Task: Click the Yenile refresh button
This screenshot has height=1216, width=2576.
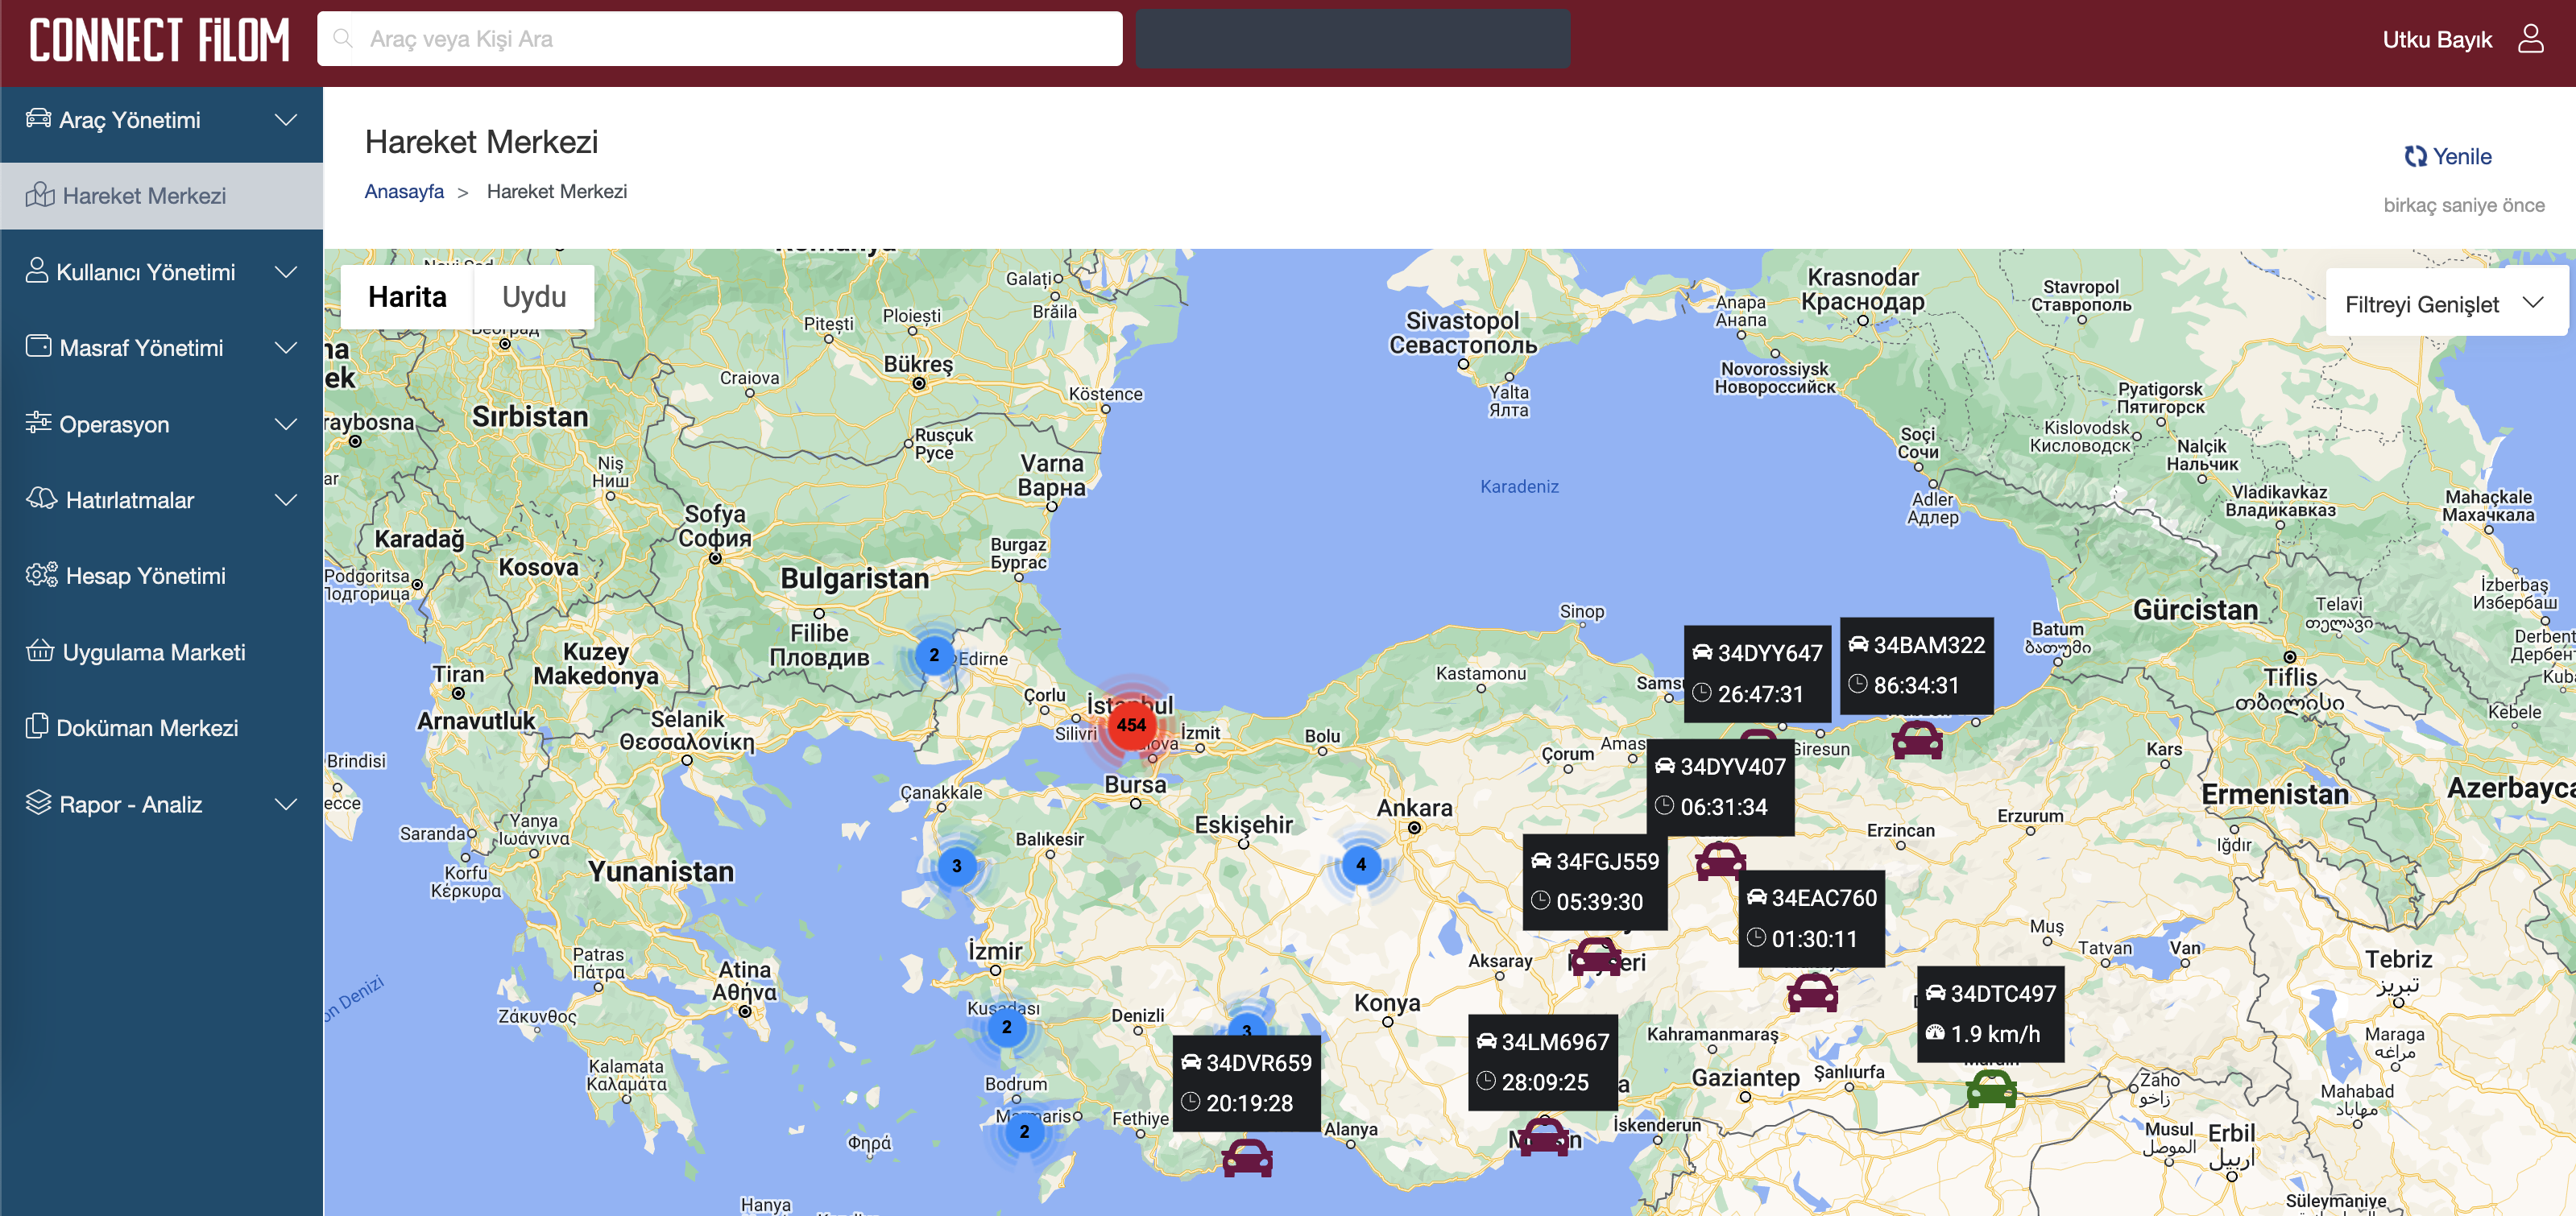Action: coord(2448,156)
